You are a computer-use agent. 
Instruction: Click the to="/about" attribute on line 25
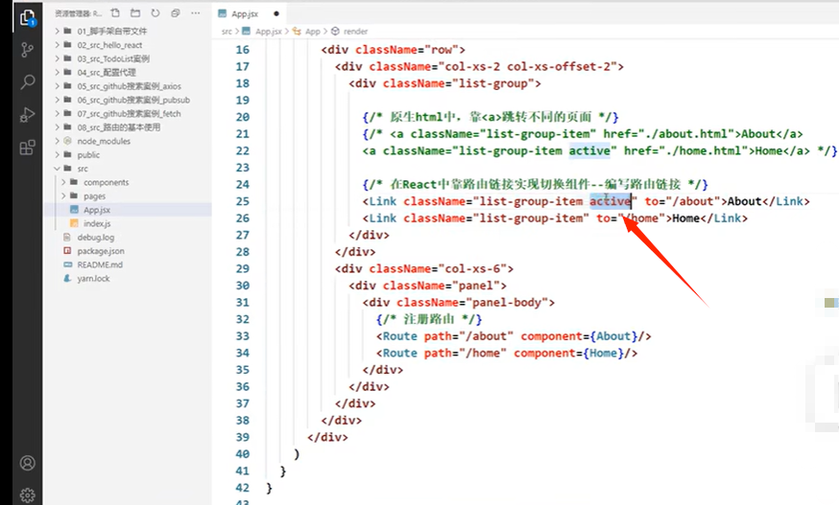click(x=683, y=201)
